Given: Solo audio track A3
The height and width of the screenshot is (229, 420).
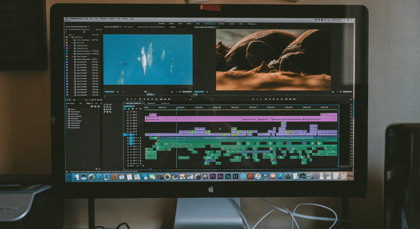Looking at the screenshot, I should point(138,144).
